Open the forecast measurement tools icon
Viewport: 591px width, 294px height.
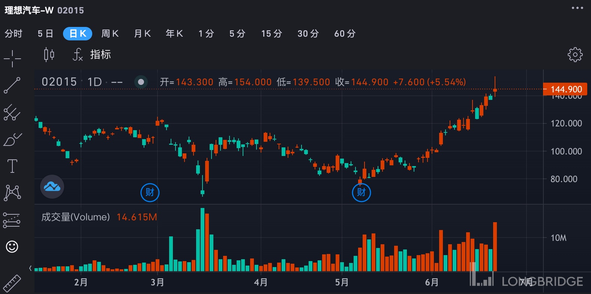[12, 220]
